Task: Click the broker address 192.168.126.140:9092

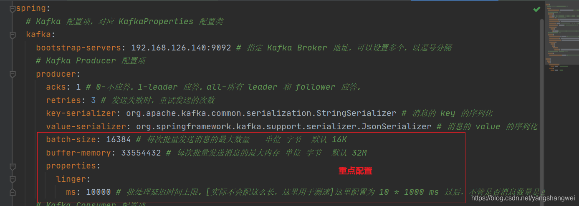Action: point(181,48)
